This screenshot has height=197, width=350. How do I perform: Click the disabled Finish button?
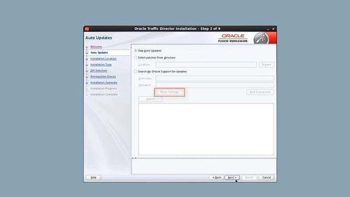tap(249, 177)
